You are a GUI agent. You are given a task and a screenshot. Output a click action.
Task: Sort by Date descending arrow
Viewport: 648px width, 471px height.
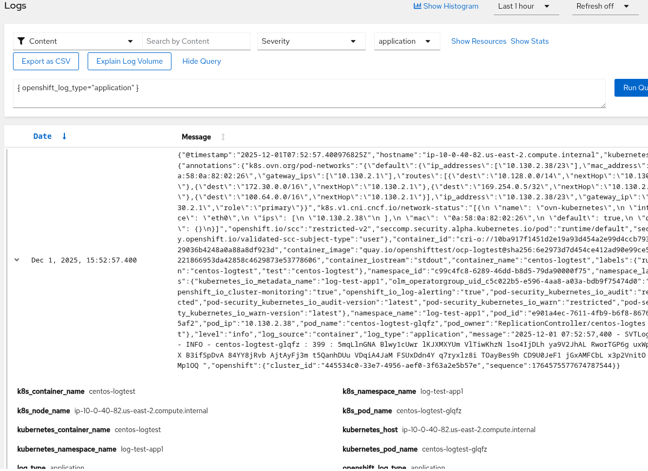64,136
